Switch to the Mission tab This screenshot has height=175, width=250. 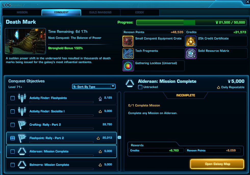click(22, 12)
